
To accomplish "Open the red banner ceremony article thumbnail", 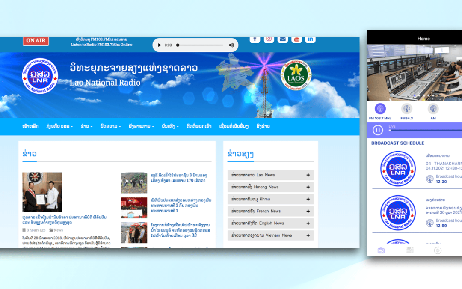I will point(134,208).
